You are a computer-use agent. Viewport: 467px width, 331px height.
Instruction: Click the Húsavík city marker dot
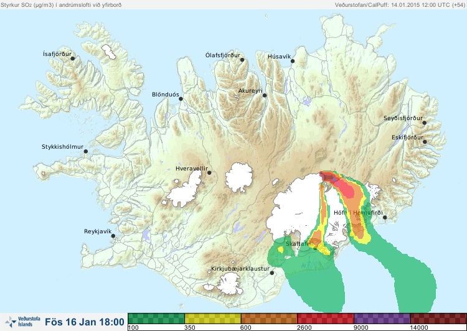[293, 61]
